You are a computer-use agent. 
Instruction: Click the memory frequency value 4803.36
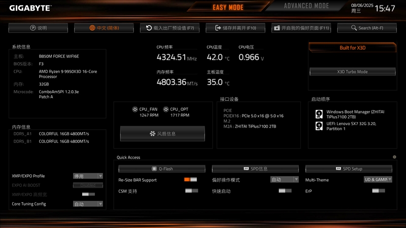(172, 82)
